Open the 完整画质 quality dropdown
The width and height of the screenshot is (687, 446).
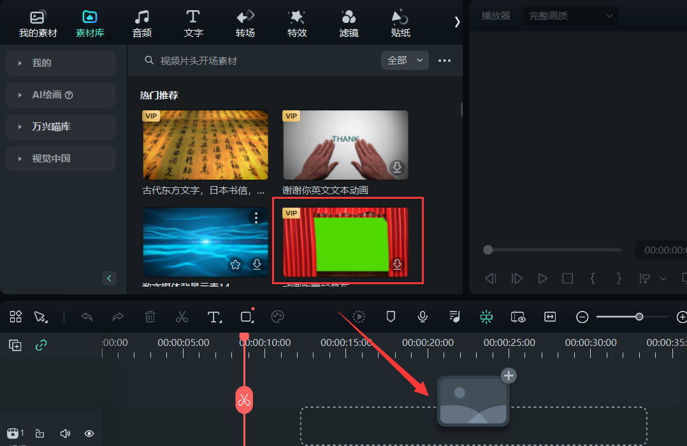pyautogui.click(x=570, y=16)
